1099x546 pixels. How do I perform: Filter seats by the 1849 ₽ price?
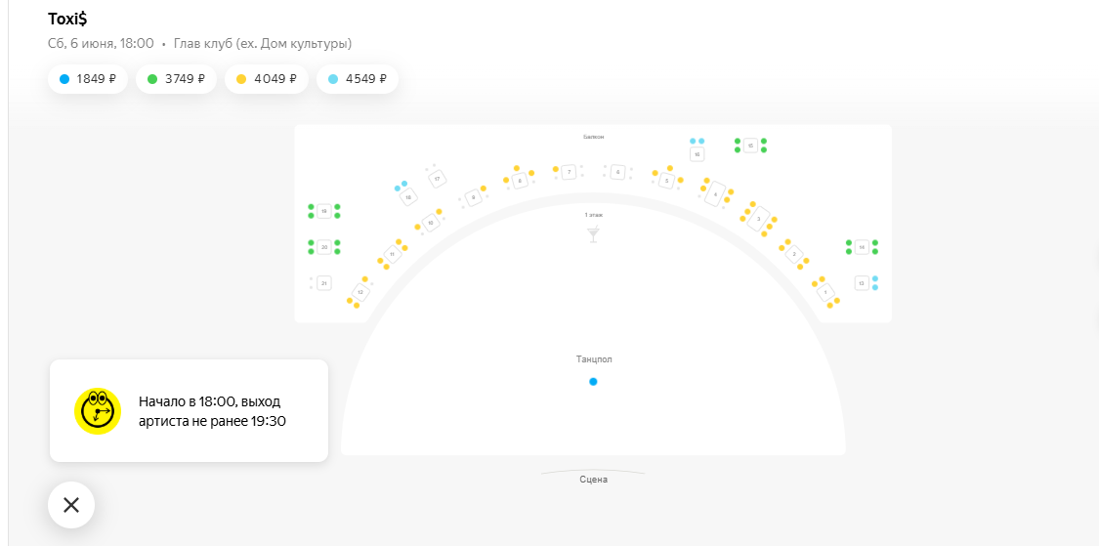[88, 79]
